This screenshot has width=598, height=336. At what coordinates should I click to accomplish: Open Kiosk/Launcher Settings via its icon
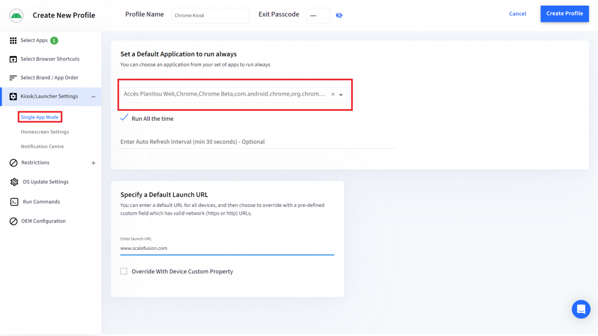click(x=13, y=96)
